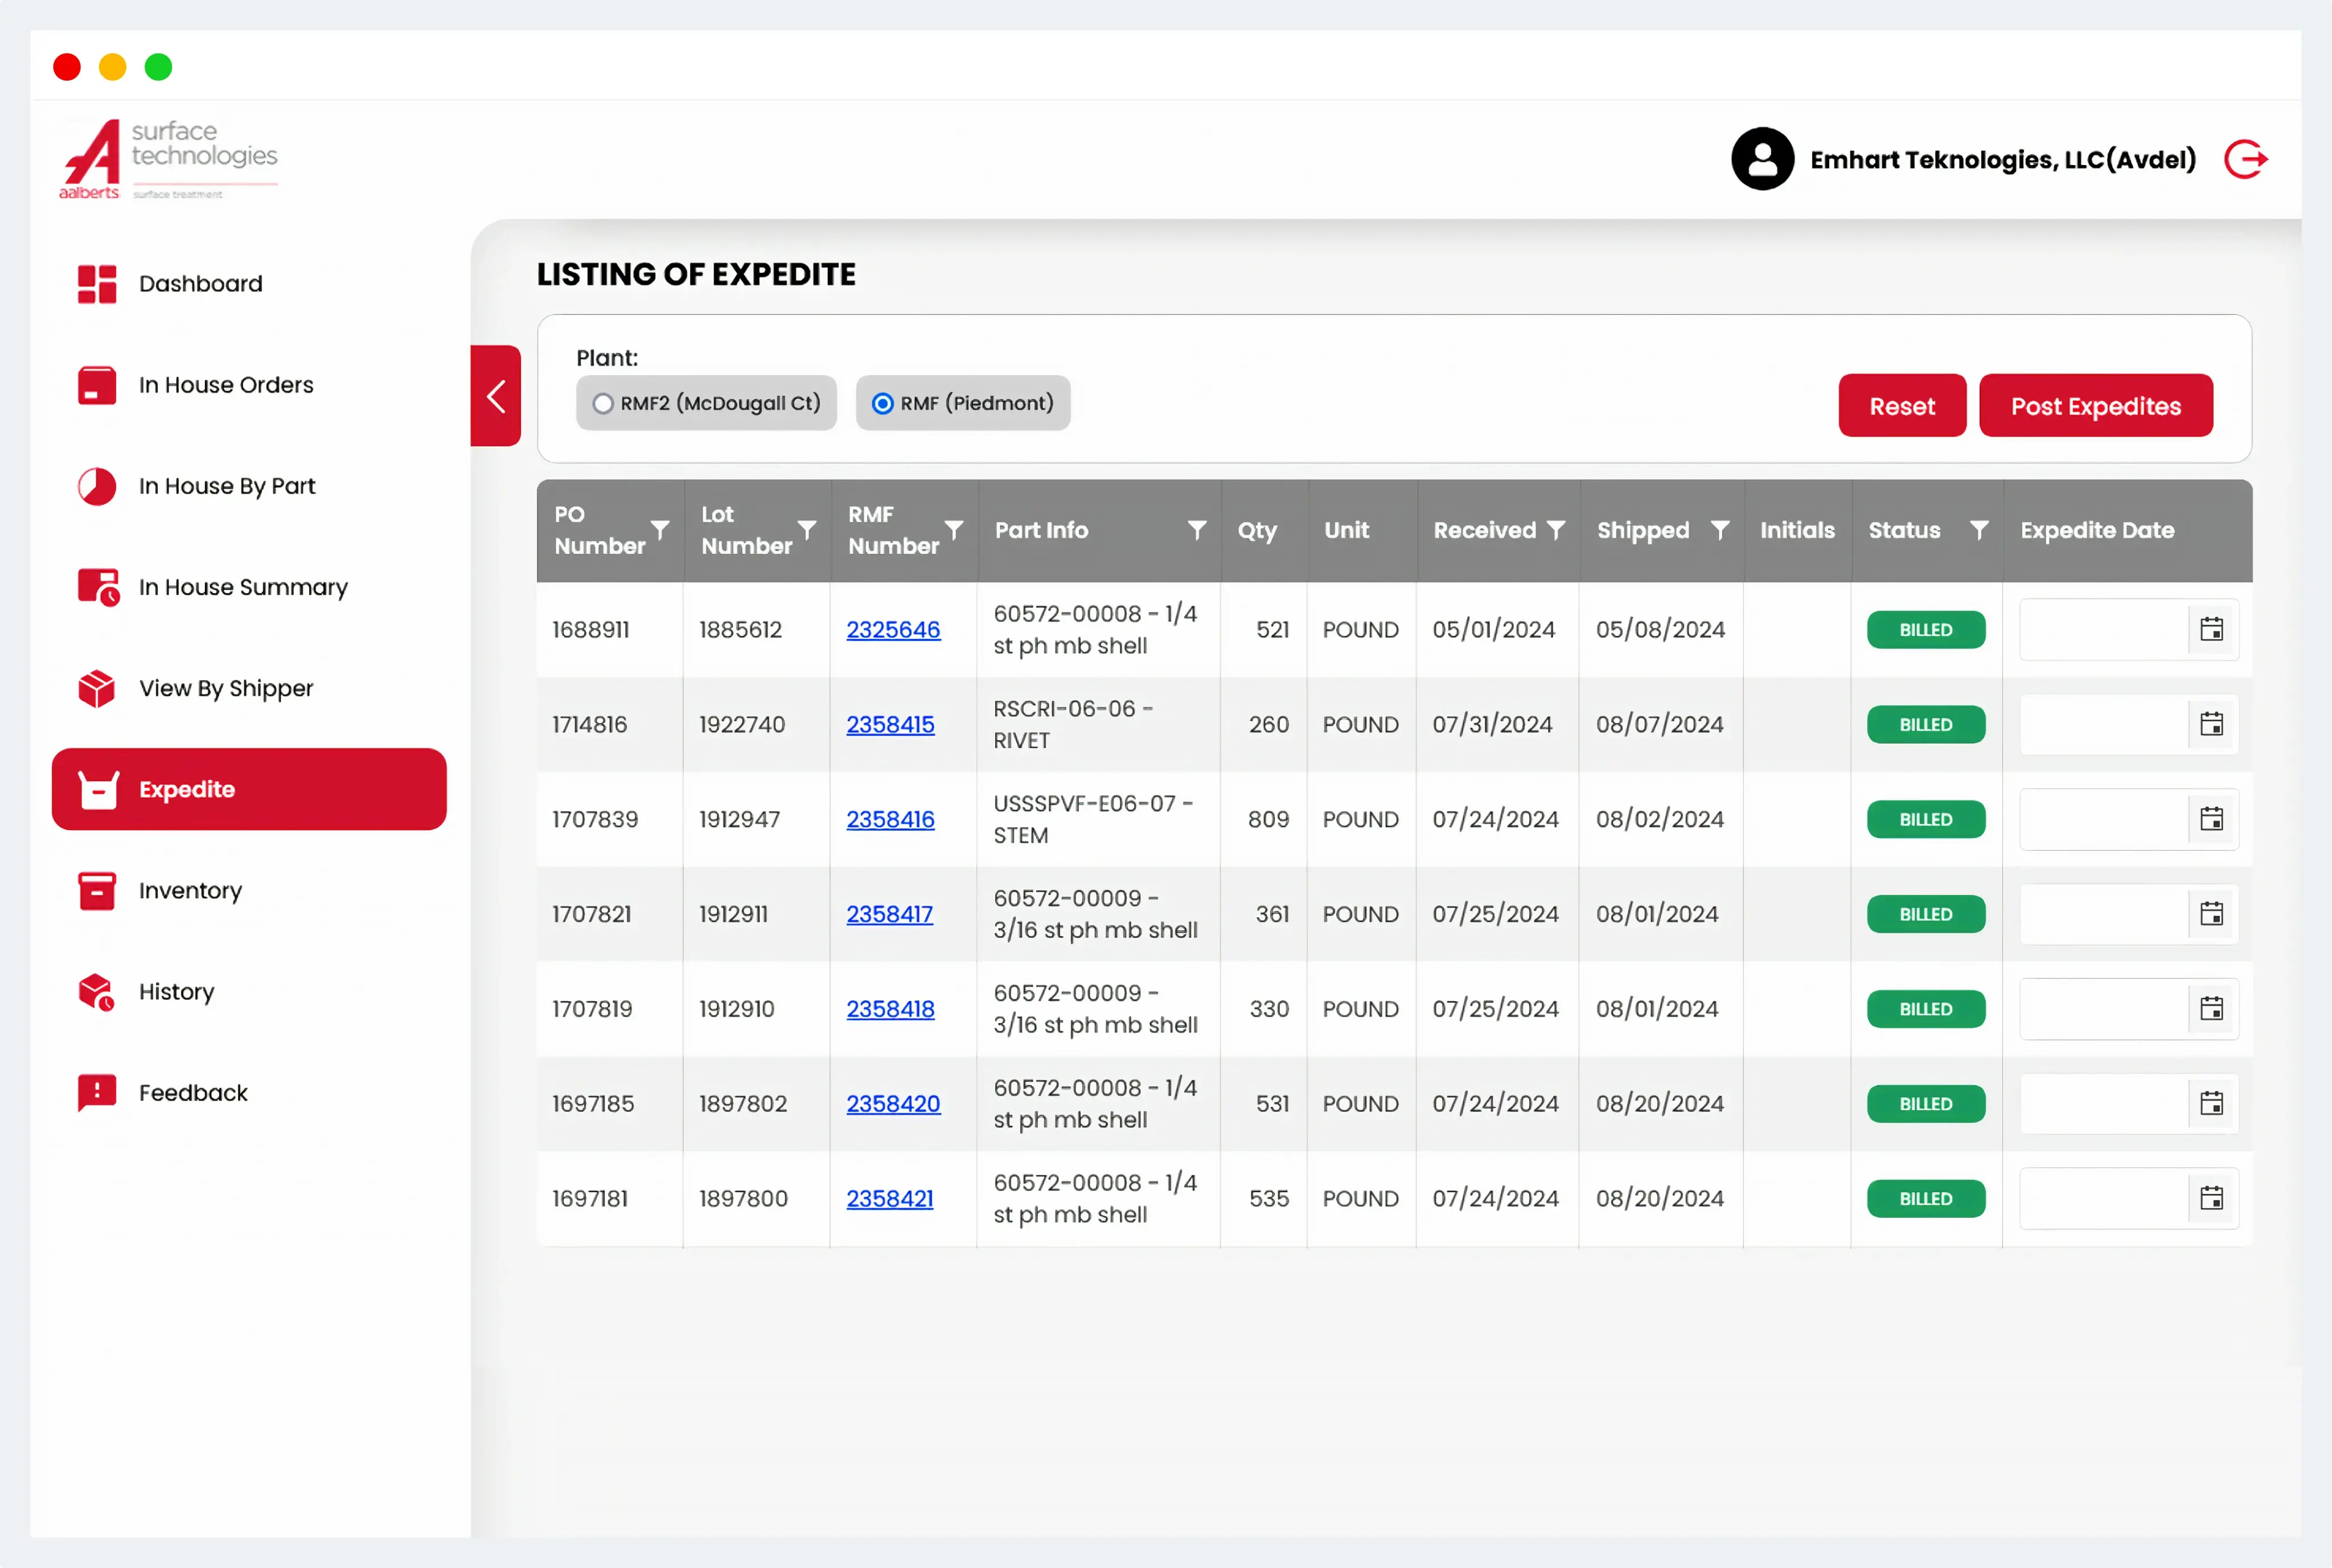The width and height of the screenshot is (2332, 1568).
Task: Open calendar picker for RMF 2358421 row
Action: coord(2211,1198)
